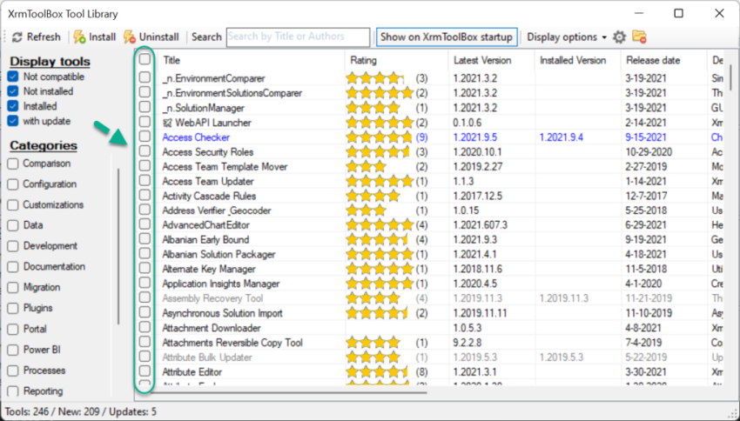Select Application Insights Manager title
This screenshot has width=740, height=421.
pyautogui.click(x=221, y=284)
